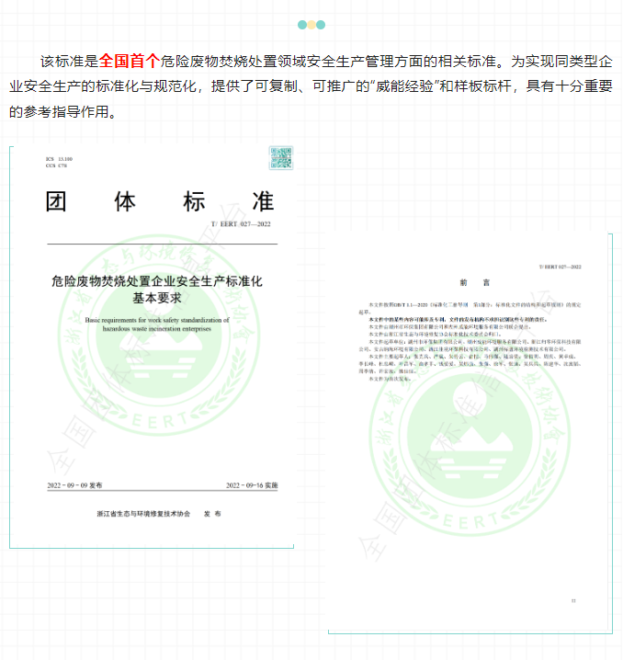Click the QR code on the standard cover
The image size is (623, 660).
pyautogui.click(x=281, y=158)
